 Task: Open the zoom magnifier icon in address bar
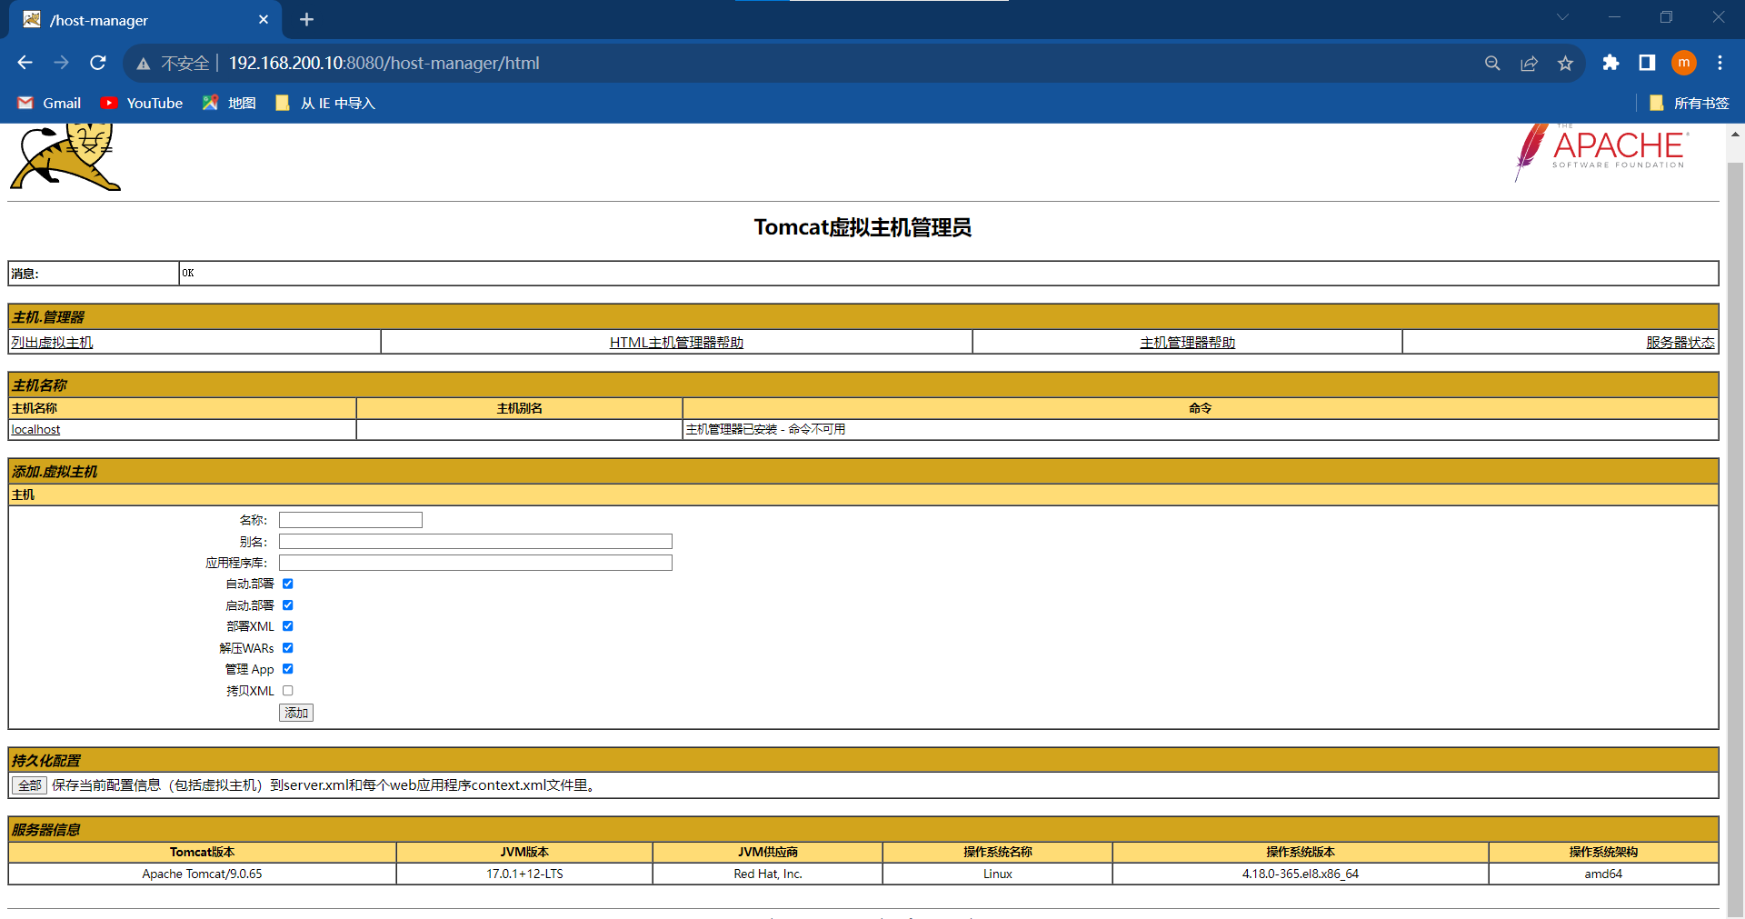pos(1492,63)
